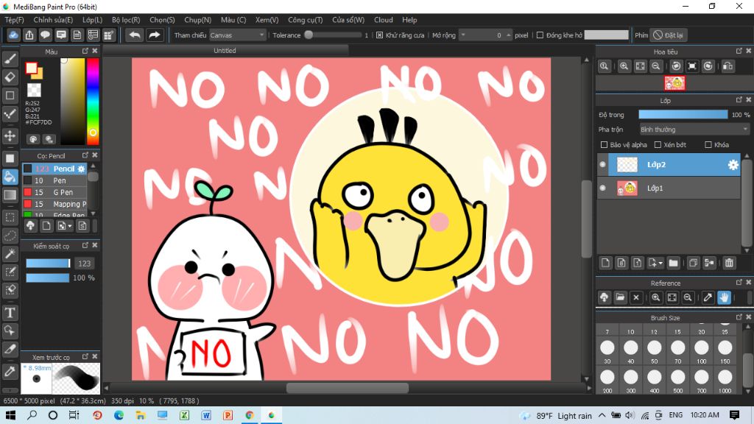Toggle visibility of Lớp2 layer

(x=602, y=165)
